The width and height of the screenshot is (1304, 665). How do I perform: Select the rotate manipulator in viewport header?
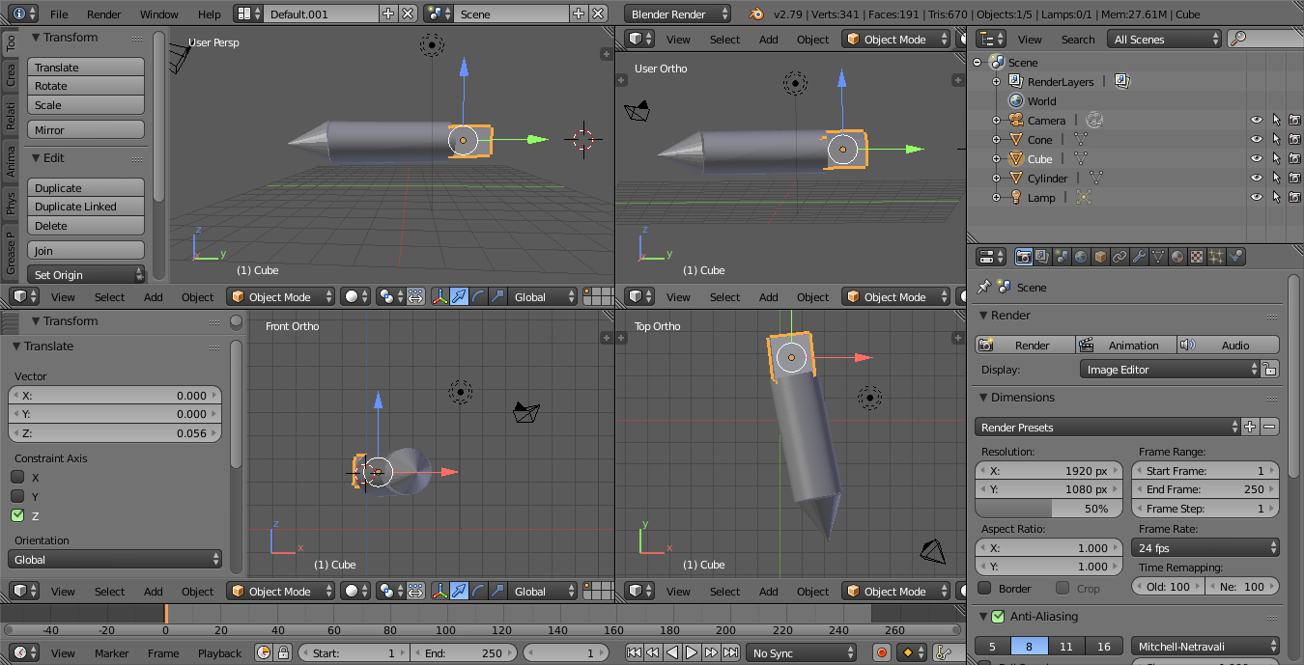point(479,296)
